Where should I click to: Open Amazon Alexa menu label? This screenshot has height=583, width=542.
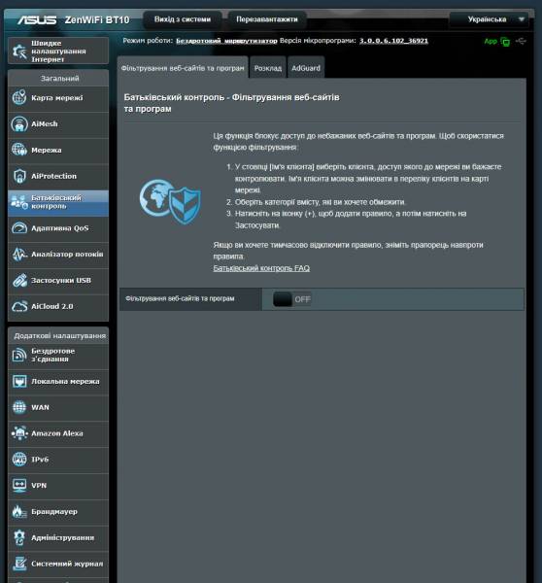pyautogui.click(x=57, y=433)
